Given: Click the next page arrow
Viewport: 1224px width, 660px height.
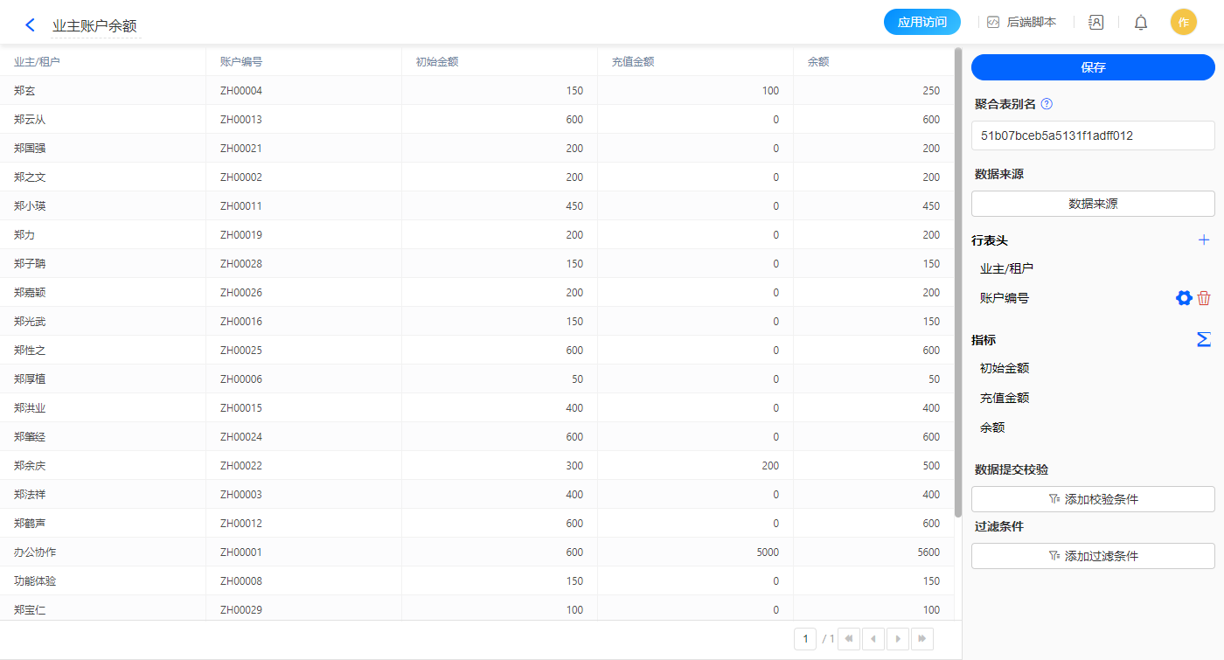Looking at the screenshot, I should [x=898, y=639].
